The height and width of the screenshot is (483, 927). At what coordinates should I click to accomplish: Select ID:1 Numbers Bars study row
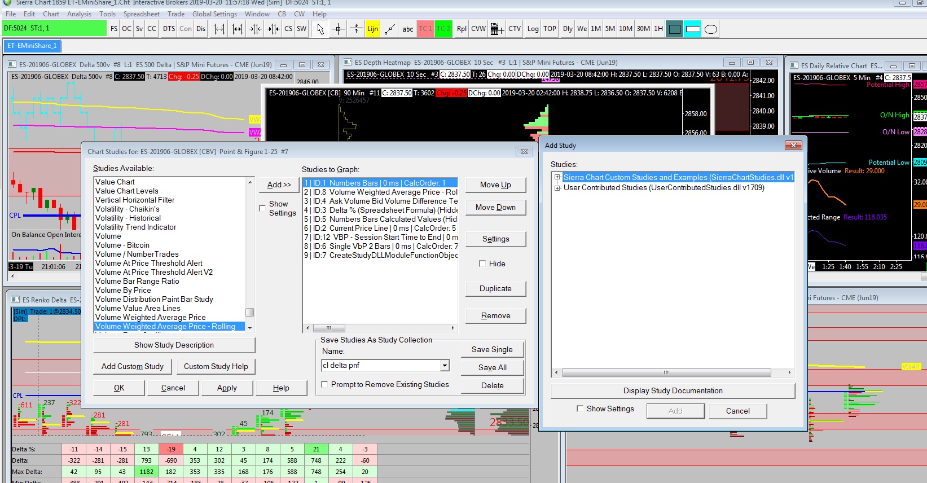(x=380, y=183)
